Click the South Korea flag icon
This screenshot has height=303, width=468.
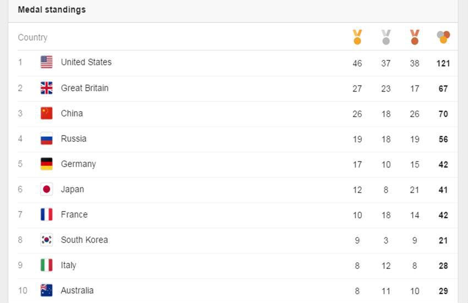47,240
